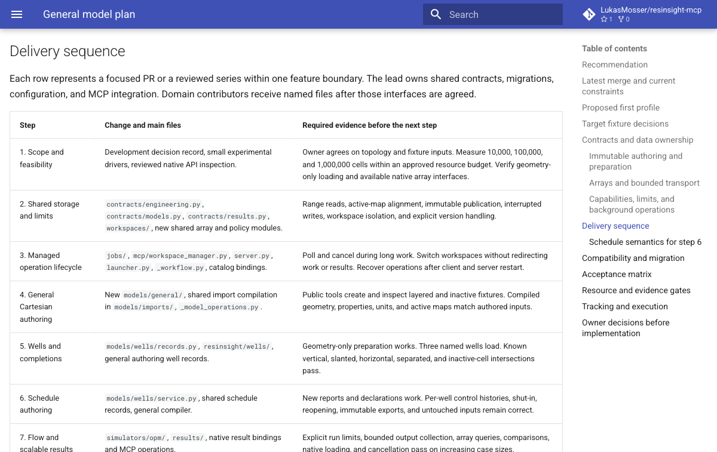Open Immutable authoring and preparation subsection

pyautogui.click(x=636, y=161)
